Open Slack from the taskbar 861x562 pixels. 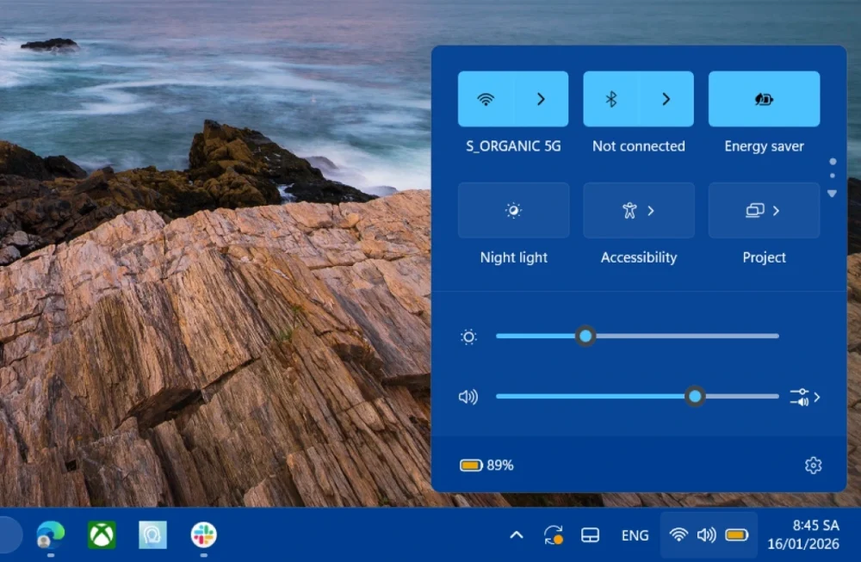tap(204, 534)
